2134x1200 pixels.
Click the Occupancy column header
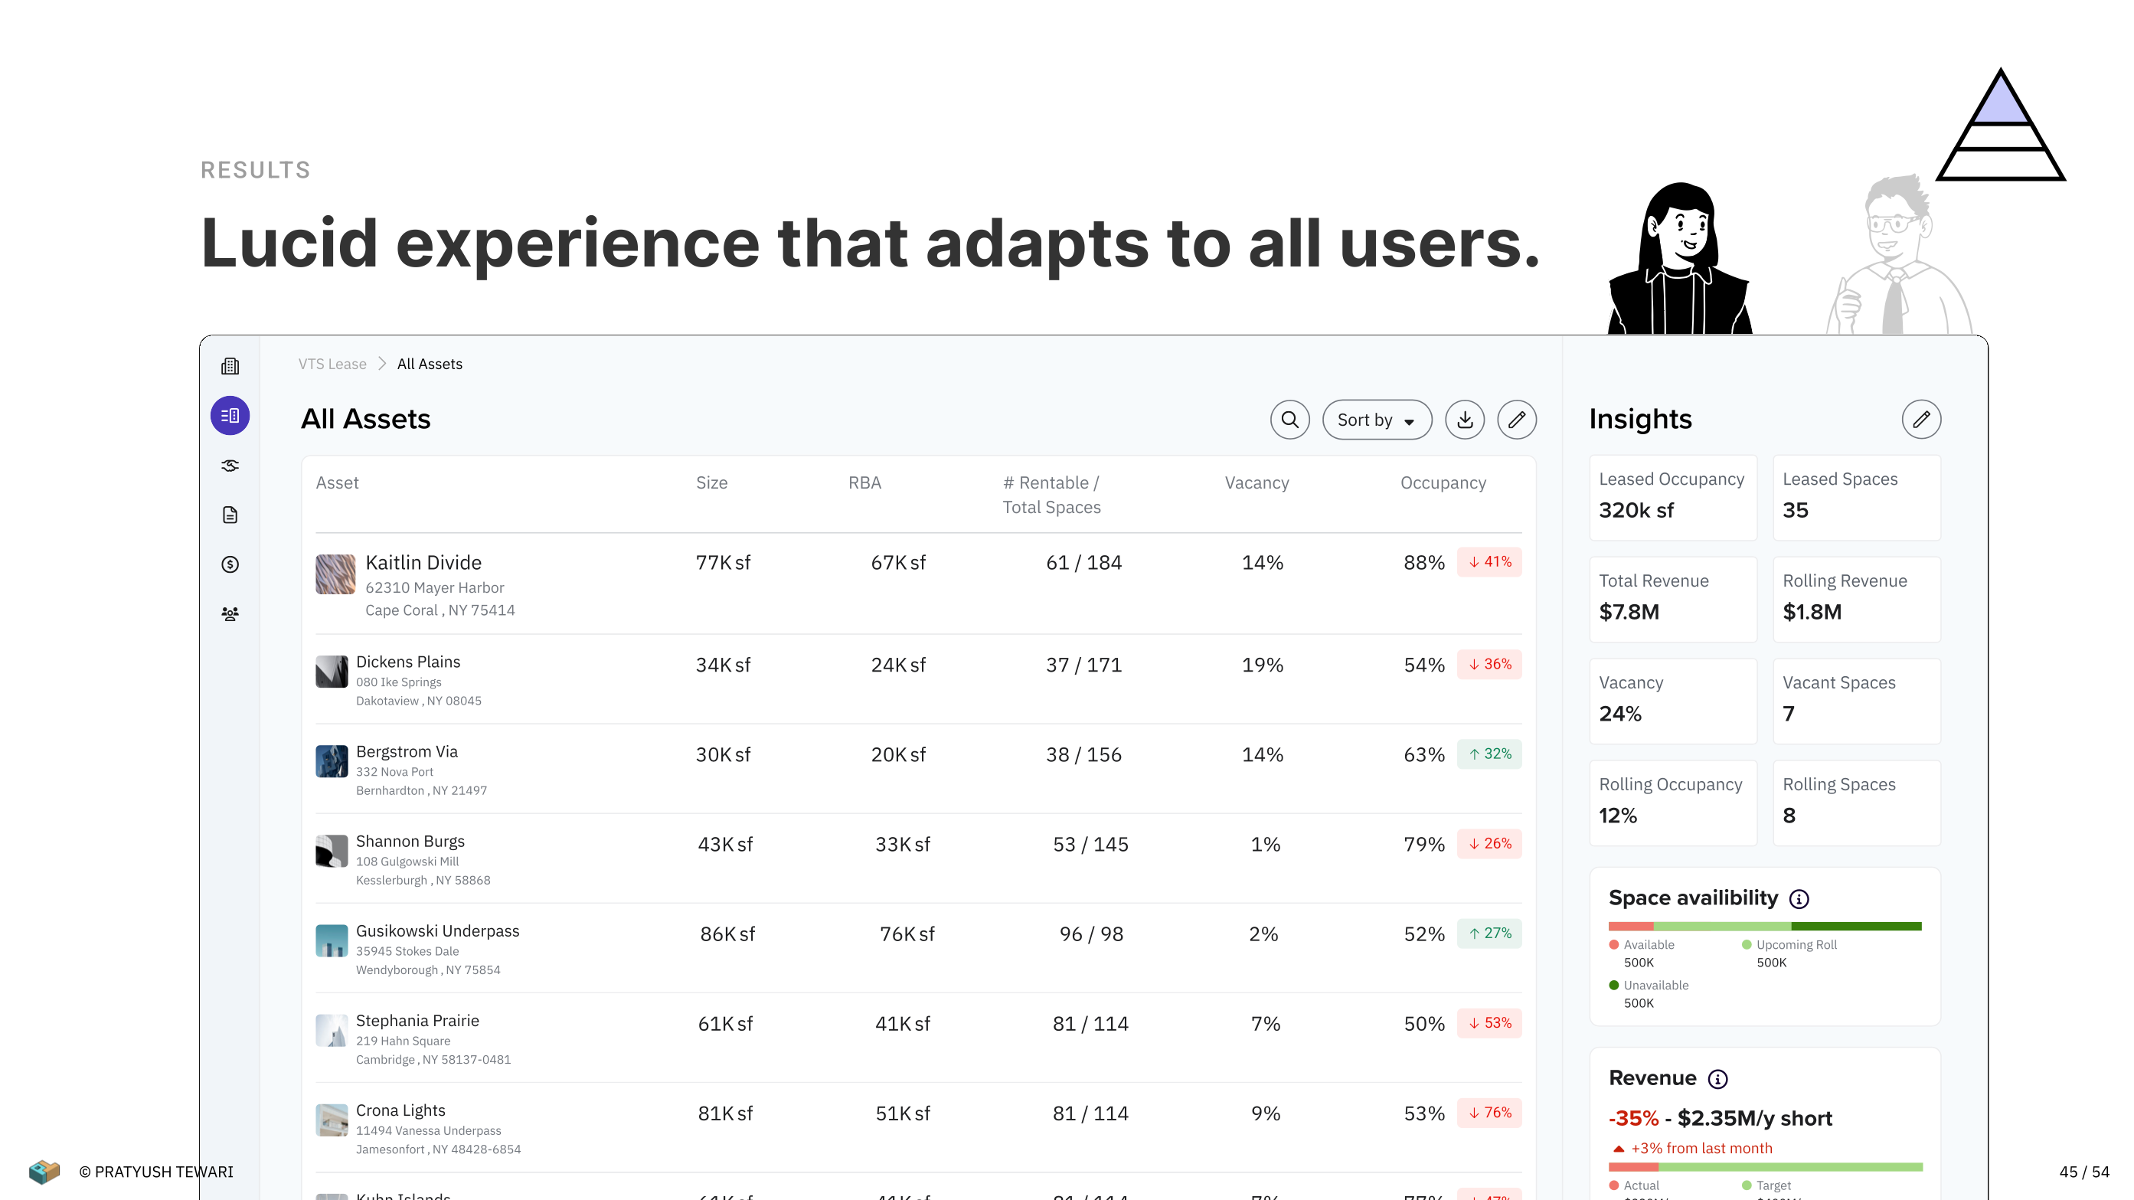tap(1443, 482)
